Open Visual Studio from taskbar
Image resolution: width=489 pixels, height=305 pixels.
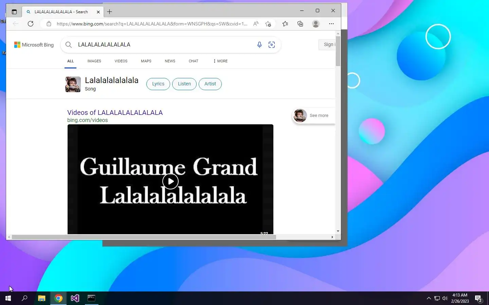click(x=75, y=298)
